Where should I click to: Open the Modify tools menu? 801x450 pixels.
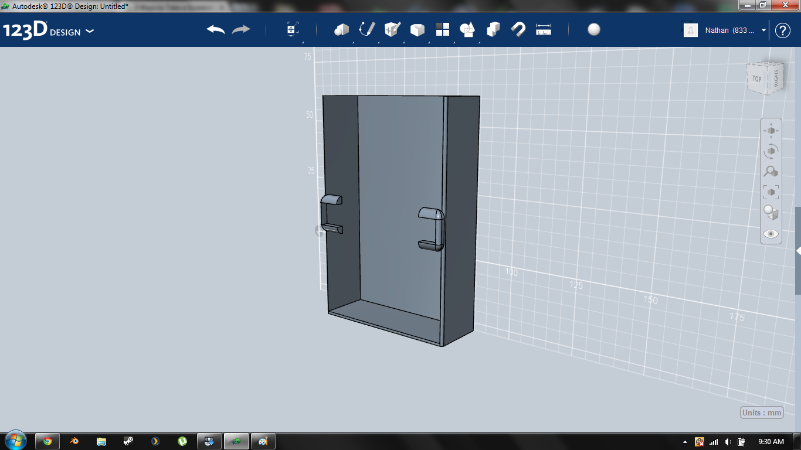point(417,30)
